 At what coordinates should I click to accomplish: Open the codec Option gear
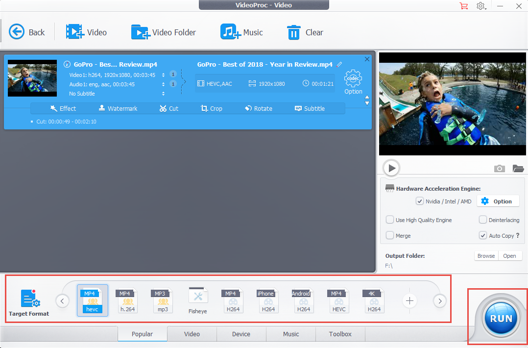(353, 82)
